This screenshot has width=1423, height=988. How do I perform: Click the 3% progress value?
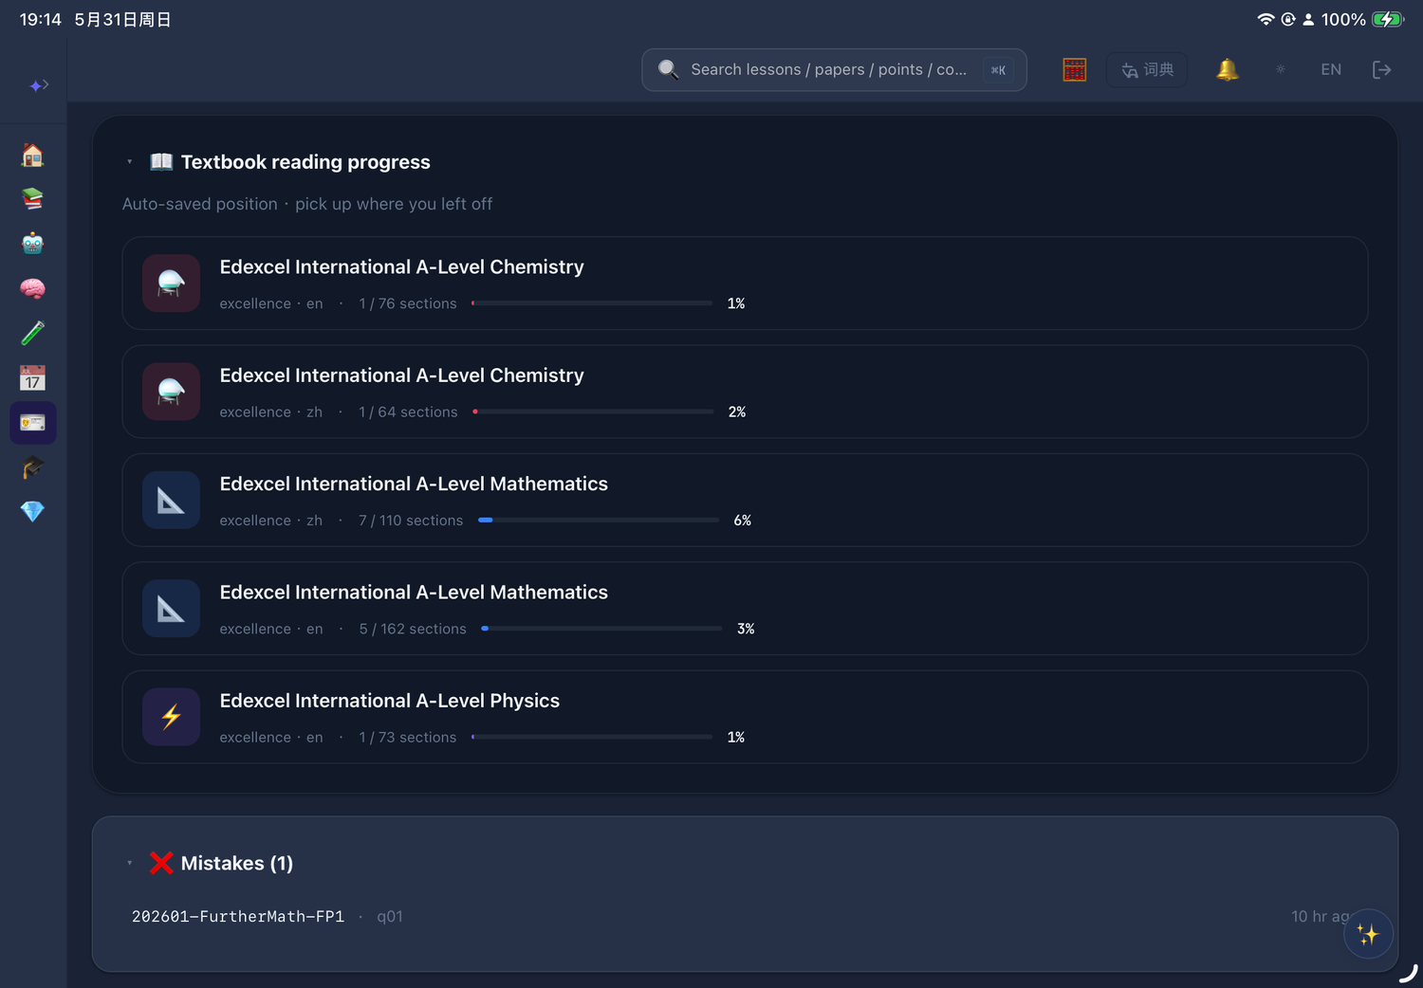coord(746,629)
